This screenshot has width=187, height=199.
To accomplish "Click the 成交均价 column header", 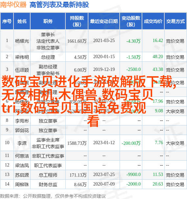I will pyautogui.click(x=153, y=21).
